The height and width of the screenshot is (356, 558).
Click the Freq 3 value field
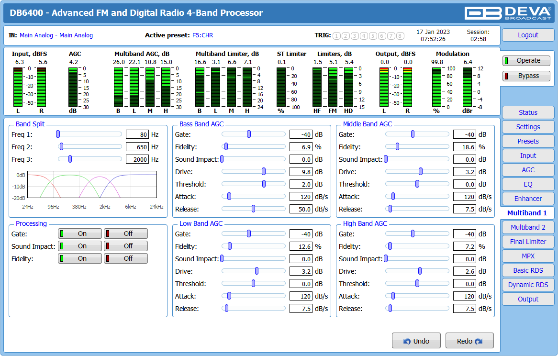[137, 159]
